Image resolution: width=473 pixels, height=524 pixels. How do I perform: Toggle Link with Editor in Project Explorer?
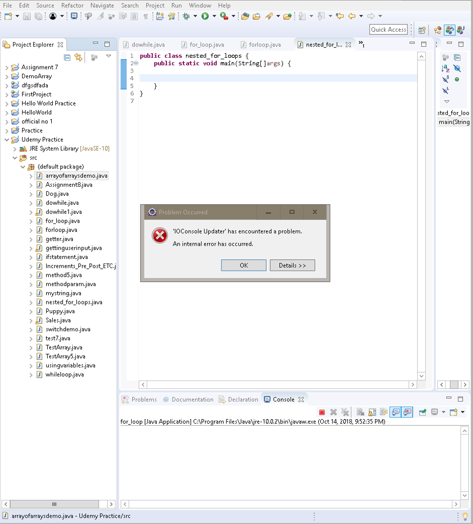[78, 57]
